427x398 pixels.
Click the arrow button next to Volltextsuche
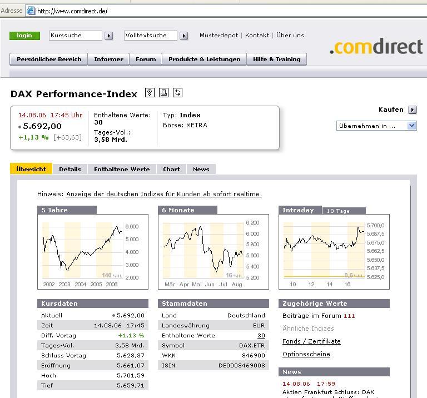point(184,36)
